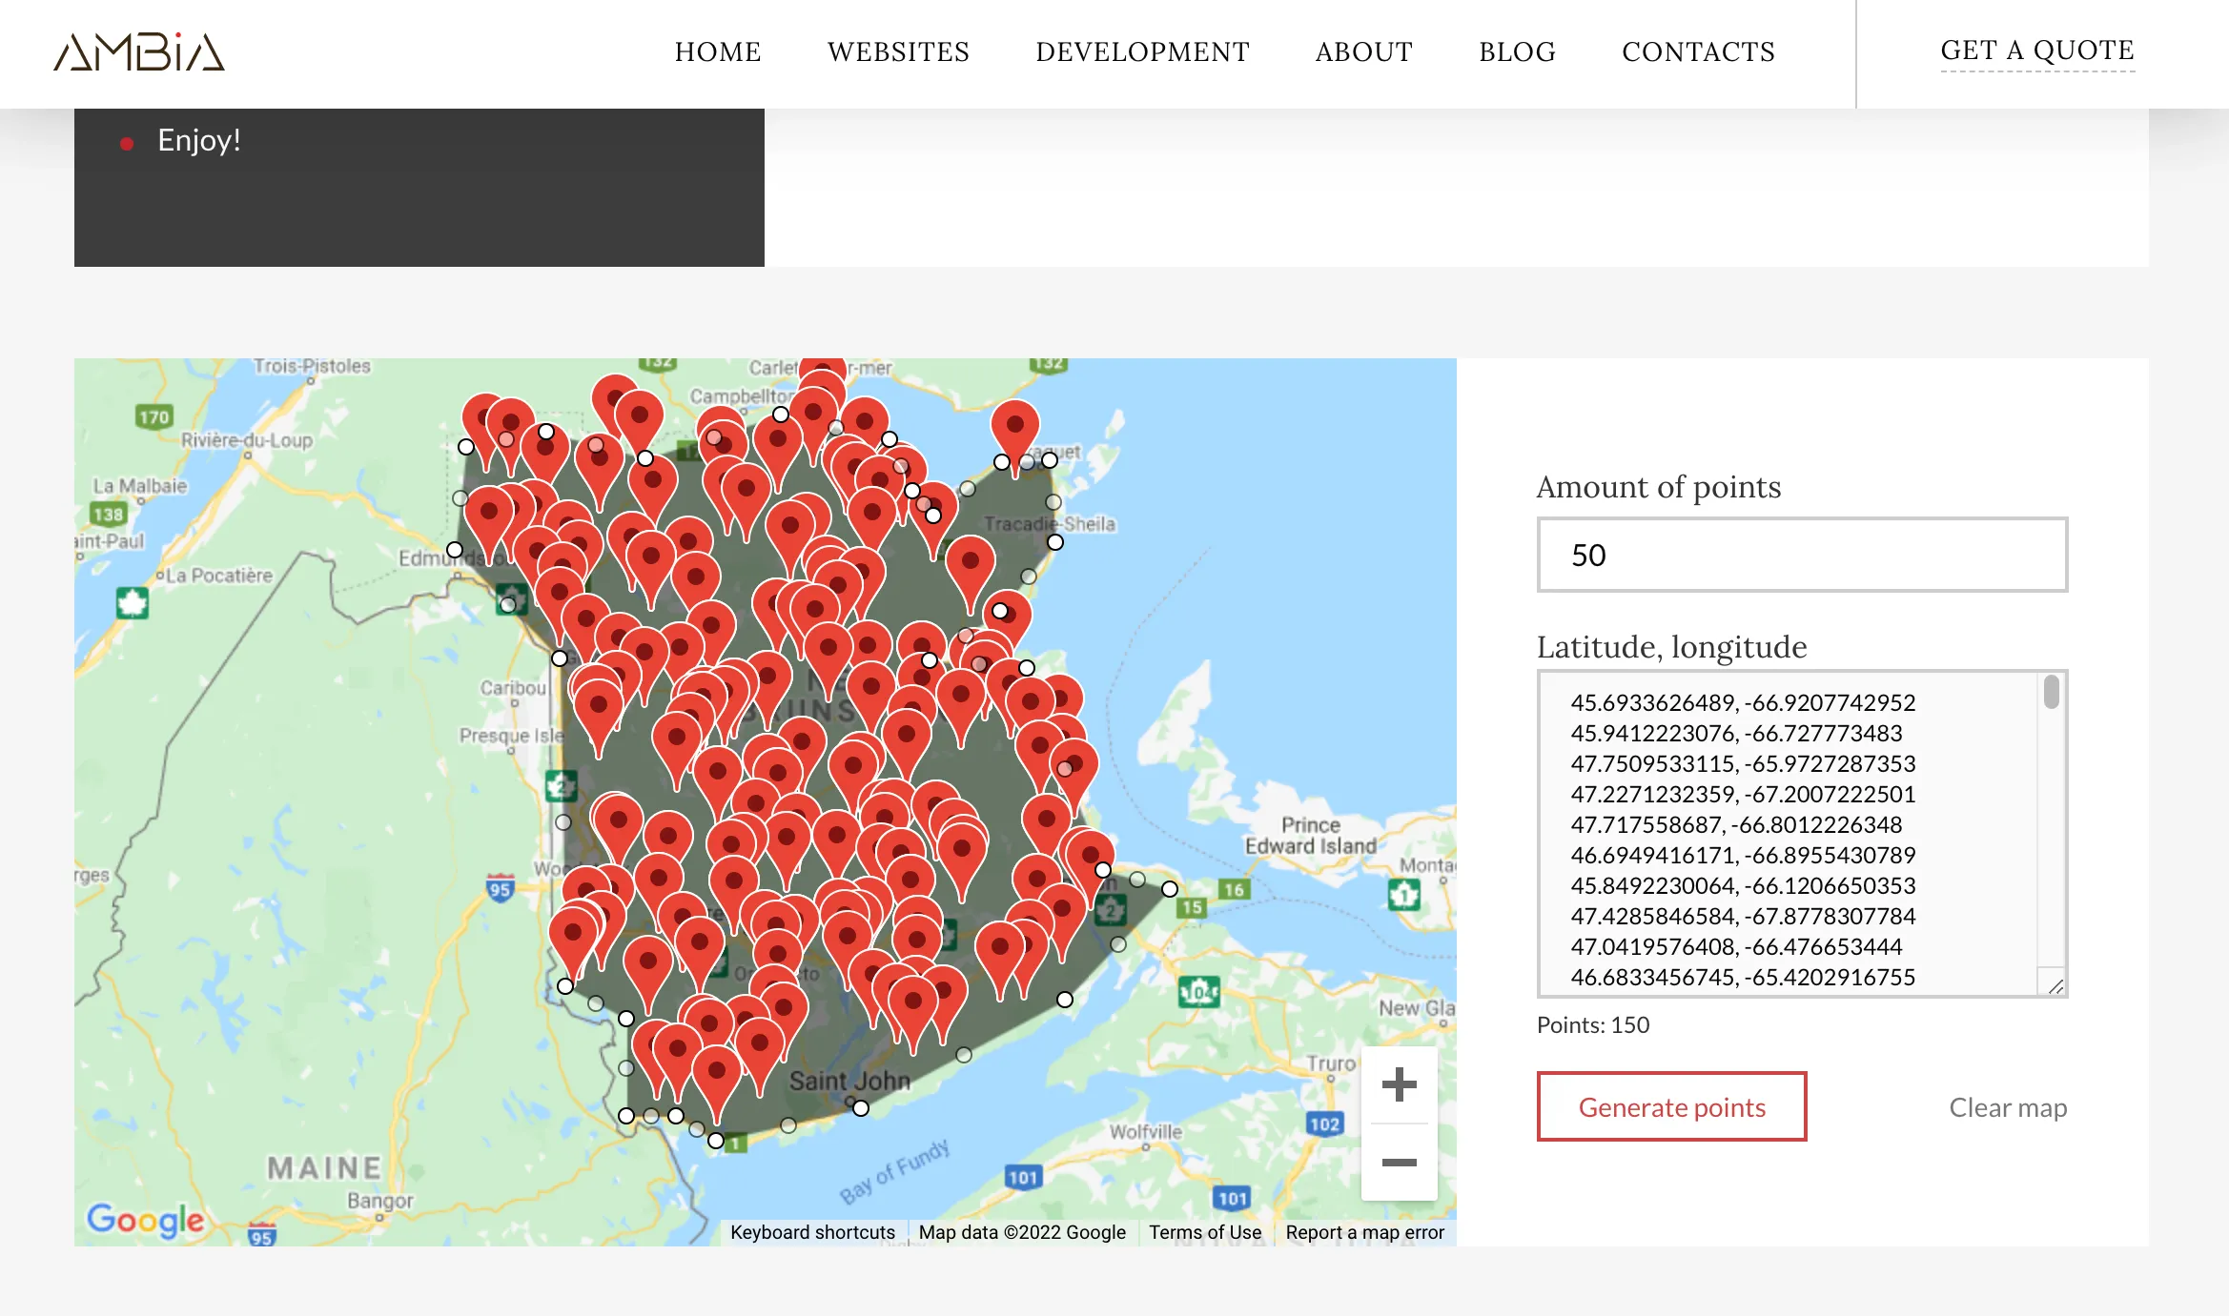Open the BLOG section

coord(1517,51)
